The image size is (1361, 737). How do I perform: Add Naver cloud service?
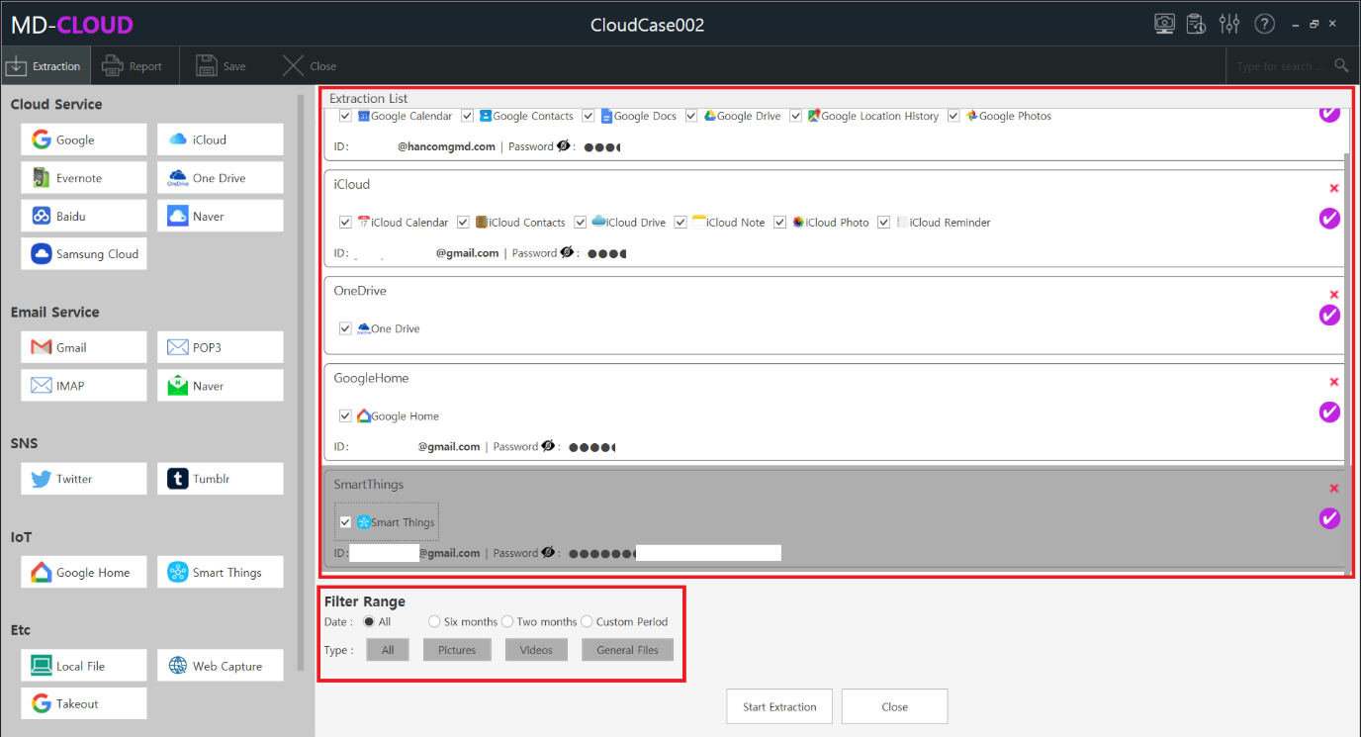(x=220, y=216)
